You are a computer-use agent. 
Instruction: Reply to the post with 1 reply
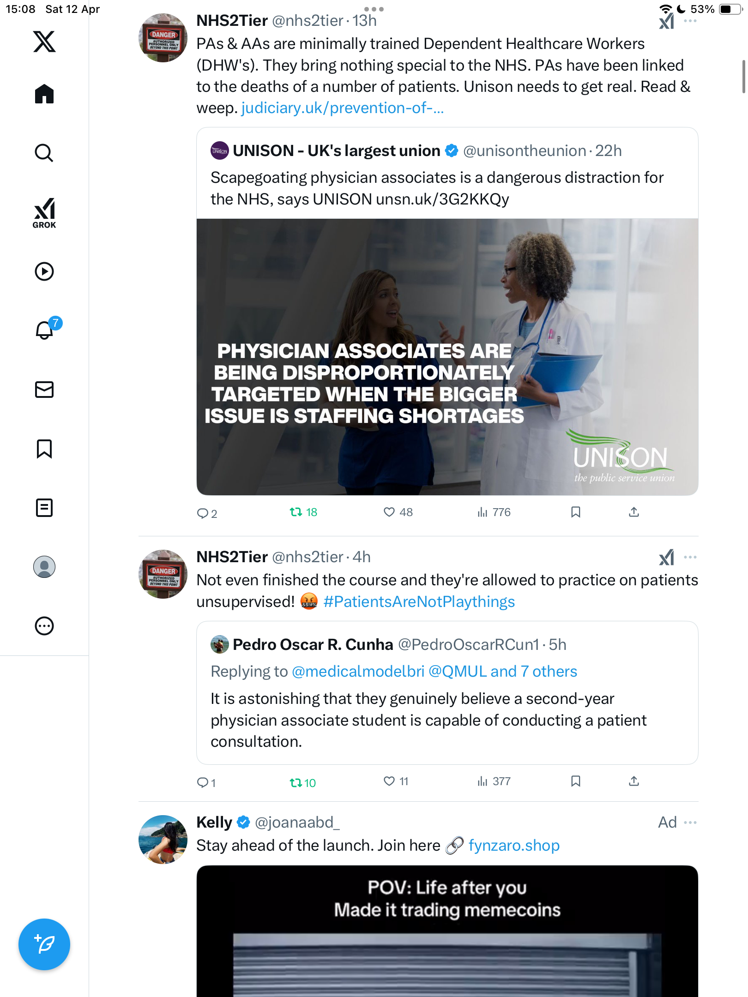(x=206, y=782)
